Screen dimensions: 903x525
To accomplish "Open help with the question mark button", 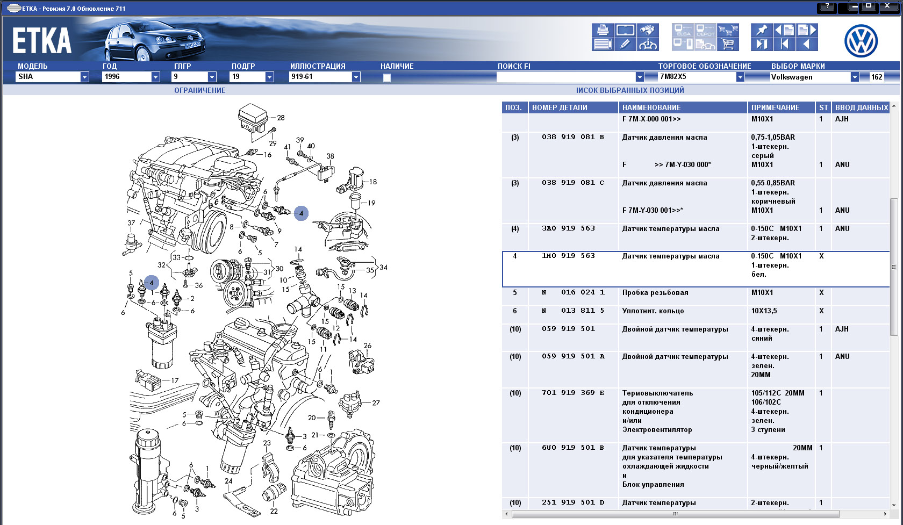I will (x=827, y=7).
